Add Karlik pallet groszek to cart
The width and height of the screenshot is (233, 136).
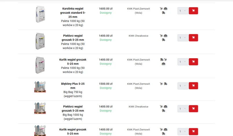click(x=193, y=62)
